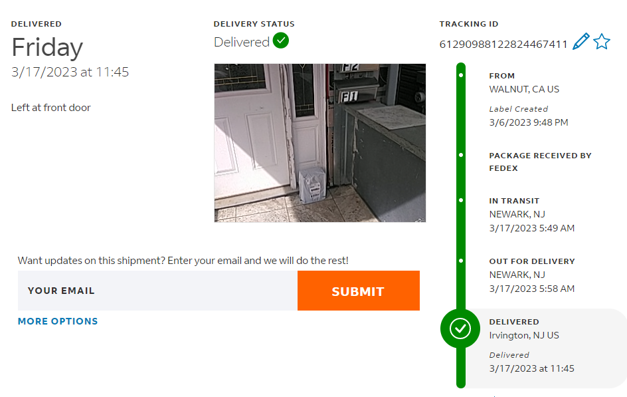Click the From timeline dot

pyautogui.click(x=461, y=74)
